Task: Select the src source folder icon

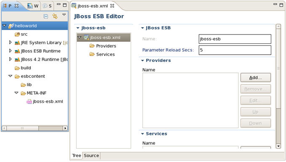Action: click(17, 34)
